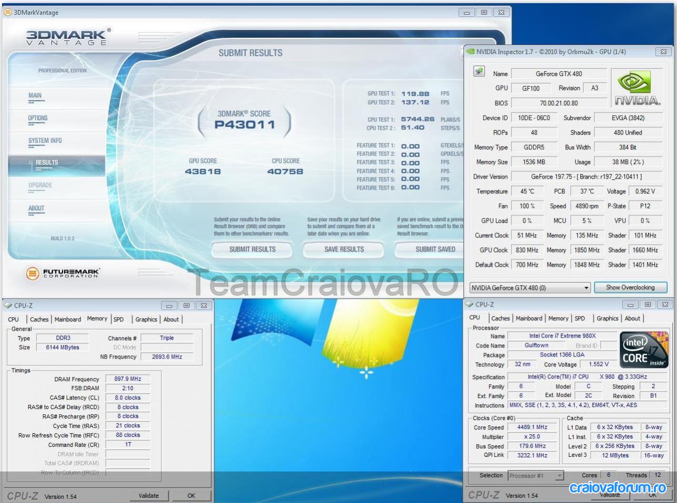Open Caches tab in right CPU-Z
Screen dimensions: 677x503
pyautogui.click(x=501, y=318)
